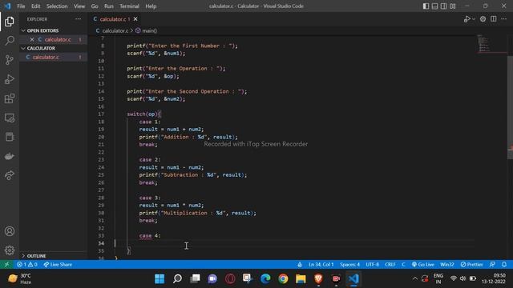
Task: Open the Go menu
Action: (x=95, y=6)
